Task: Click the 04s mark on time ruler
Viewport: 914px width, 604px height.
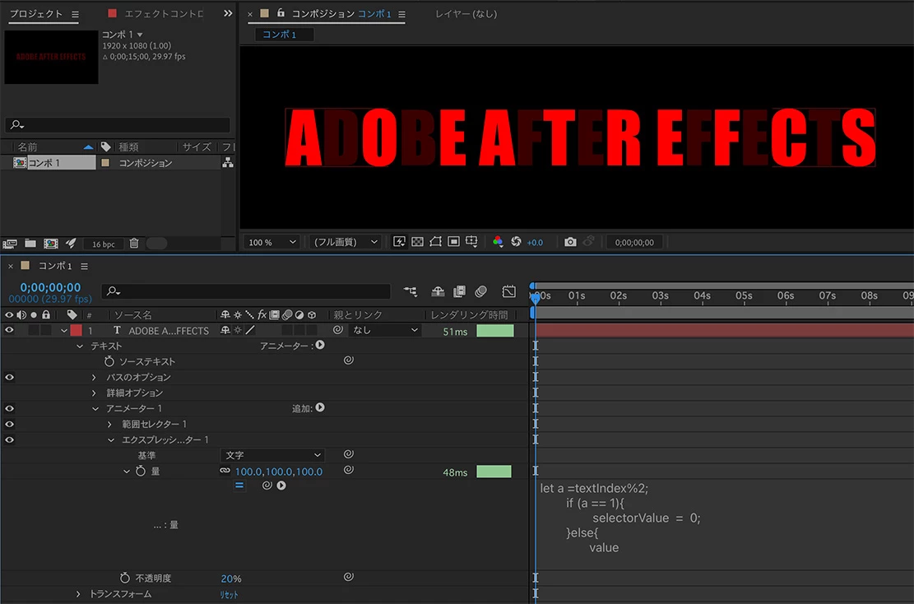Action: point(702,295)
